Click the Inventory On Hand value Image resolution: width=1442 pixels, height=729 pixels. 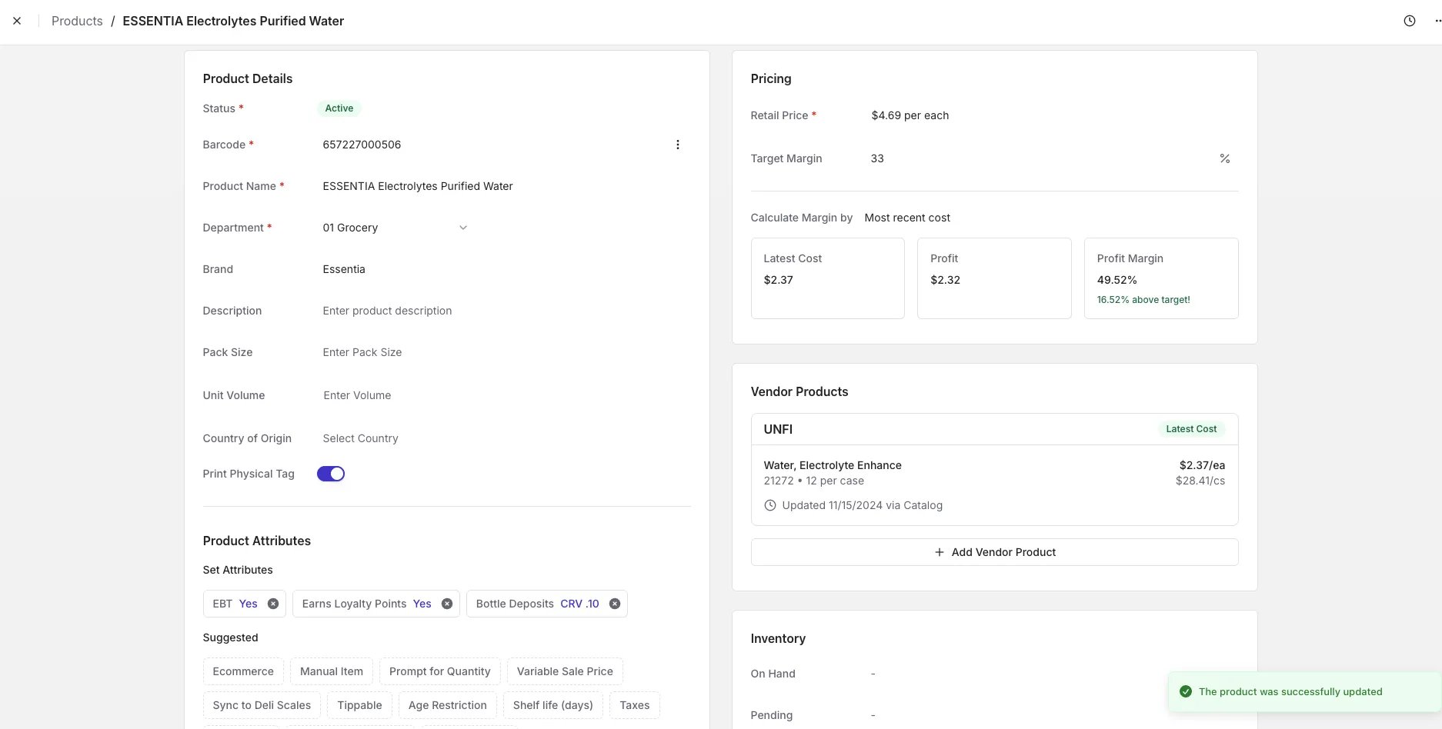click(x=873, y=674)
